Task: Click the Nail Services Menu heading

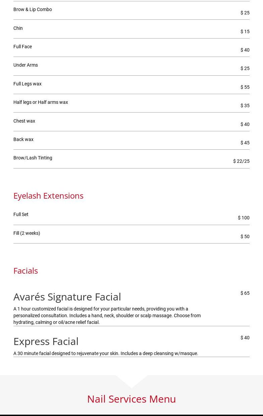Action: pyautogui.click(x=131, y=399)
